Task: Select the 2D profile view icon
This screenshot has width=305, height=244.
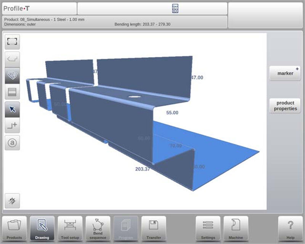Action: coord(12,59)
